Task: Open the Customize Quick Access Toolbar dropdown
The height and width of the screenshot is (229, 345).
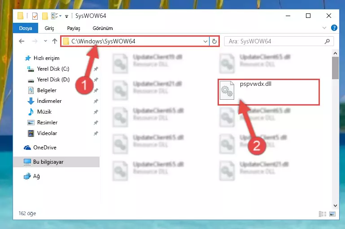Action: pos(66,16)
